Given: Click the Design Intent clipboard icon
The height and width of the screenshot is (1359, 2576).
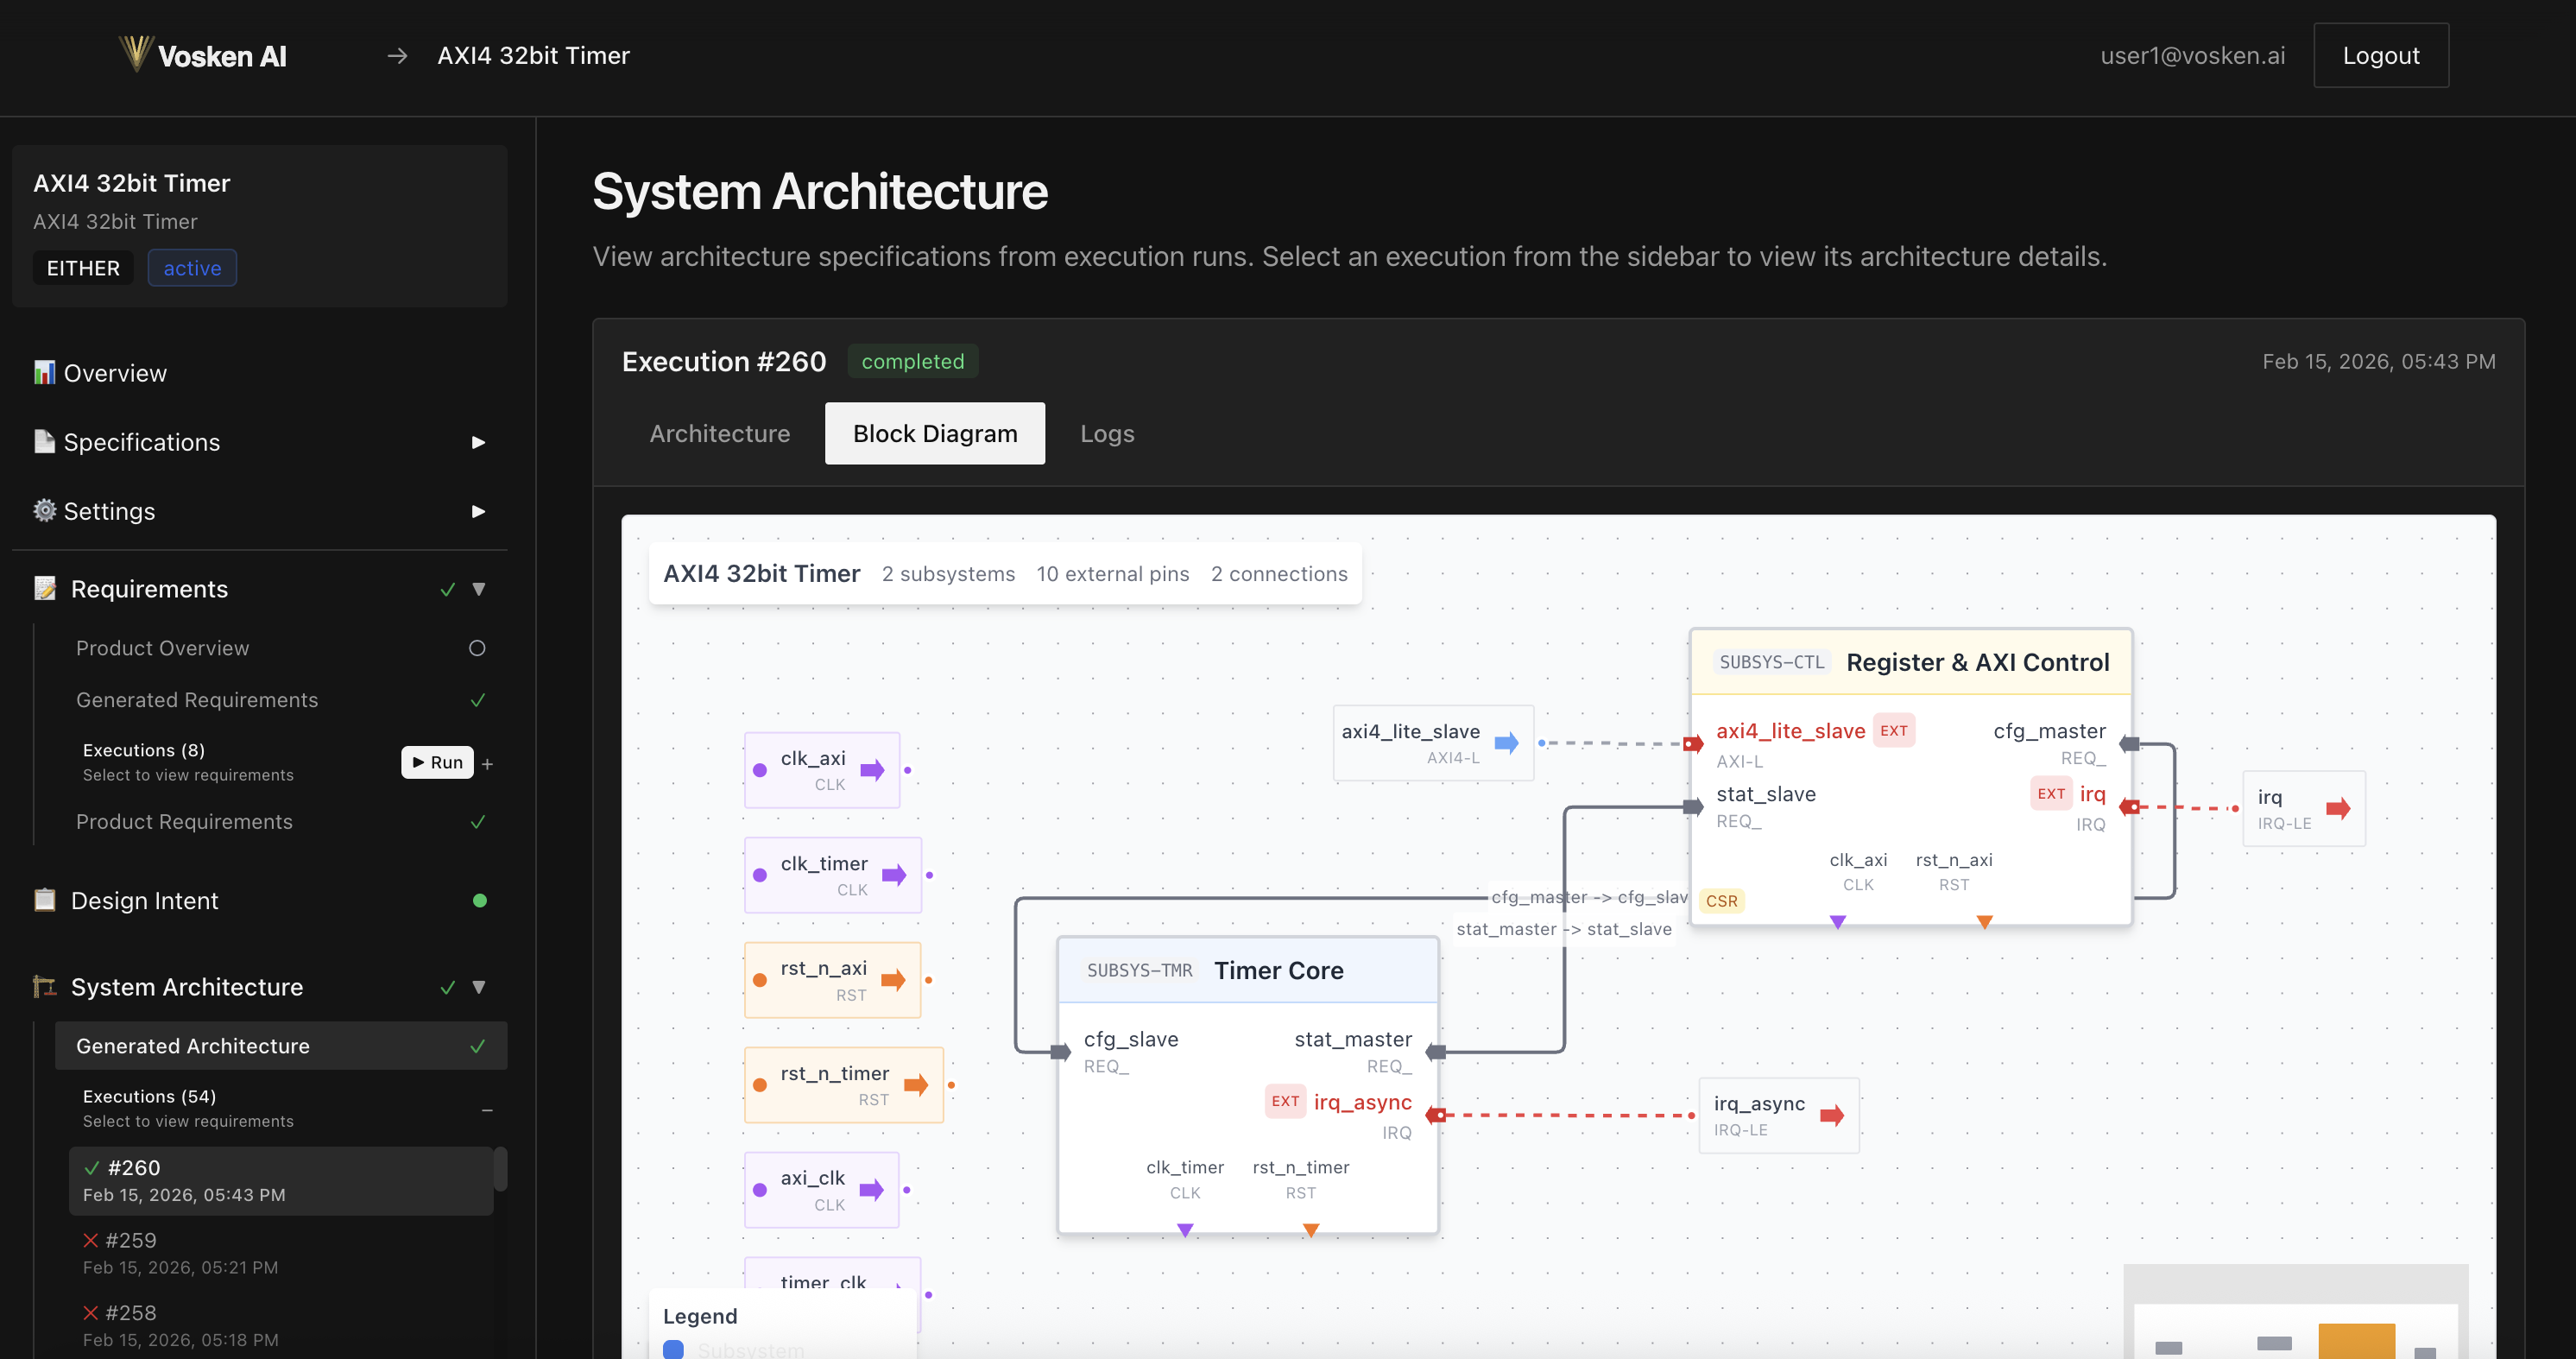Looking at the screenshot, I should pyautogui.click(x=44, y=900).
